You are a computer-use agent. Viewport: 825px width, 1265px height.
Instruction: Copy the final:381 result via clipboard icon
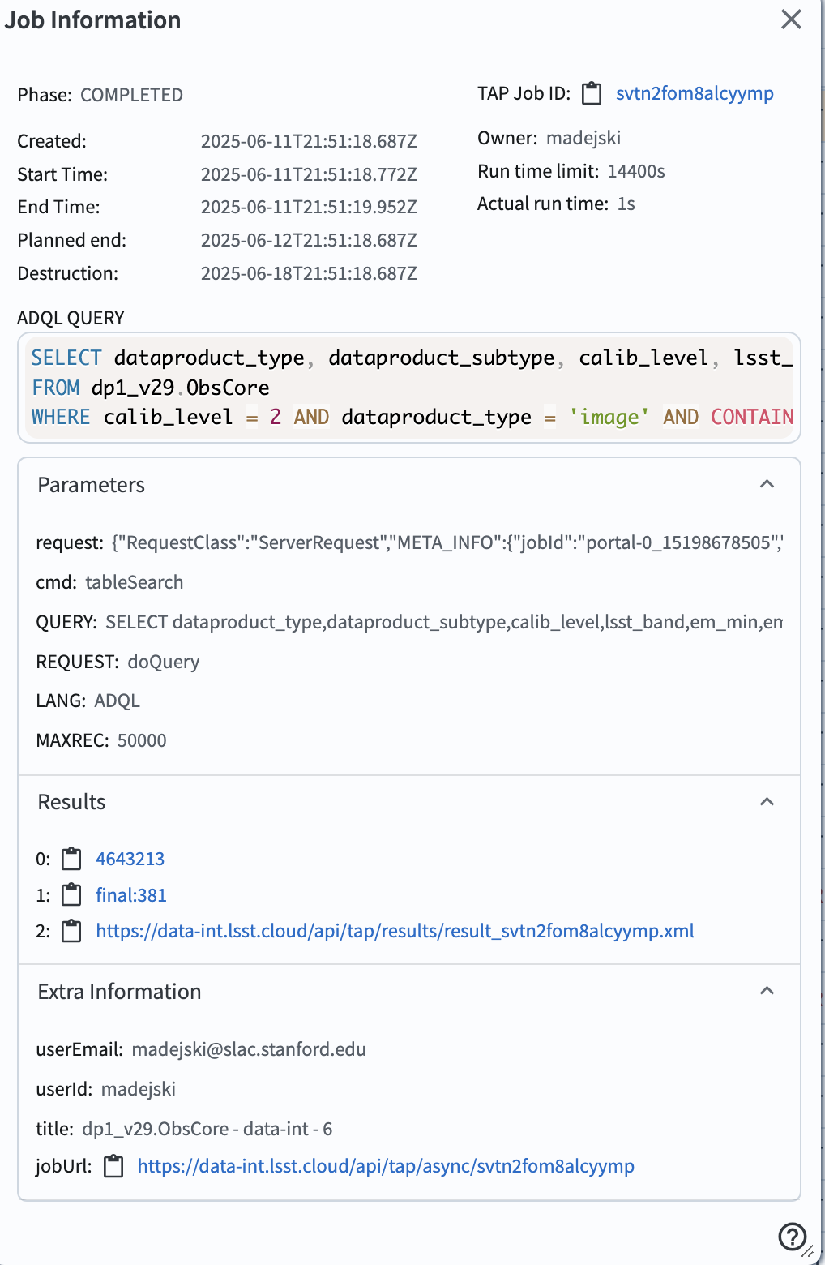coord(72,895)
